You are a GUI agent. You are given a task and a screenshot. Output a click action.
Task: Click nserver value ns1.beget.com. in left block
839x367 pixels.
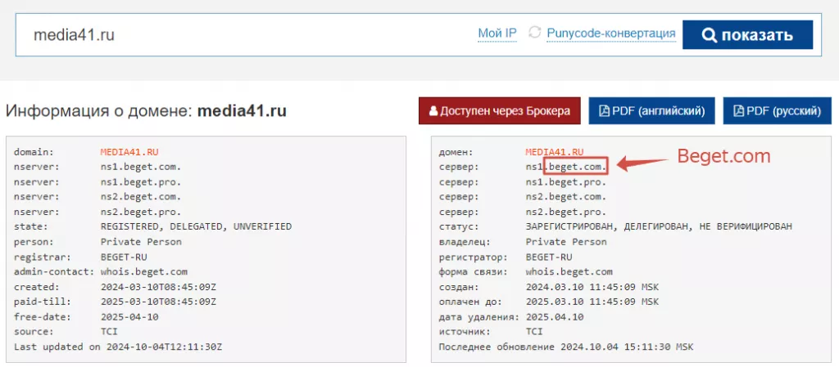point(141,167)
